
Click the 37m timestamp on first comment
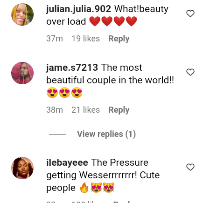pyautogui.click(x=55, y=39)
